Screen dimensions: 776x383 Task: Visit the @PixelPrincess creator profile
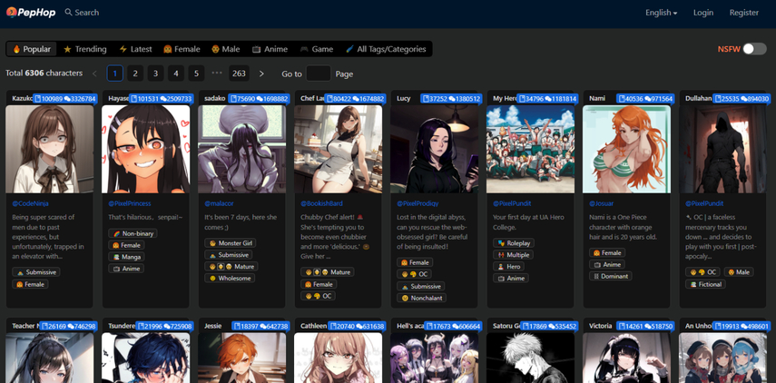(x=130, y=203)
